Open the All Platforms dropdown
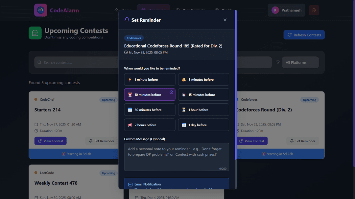The width and height of the screenshot is (355, 199). [300, 62]
